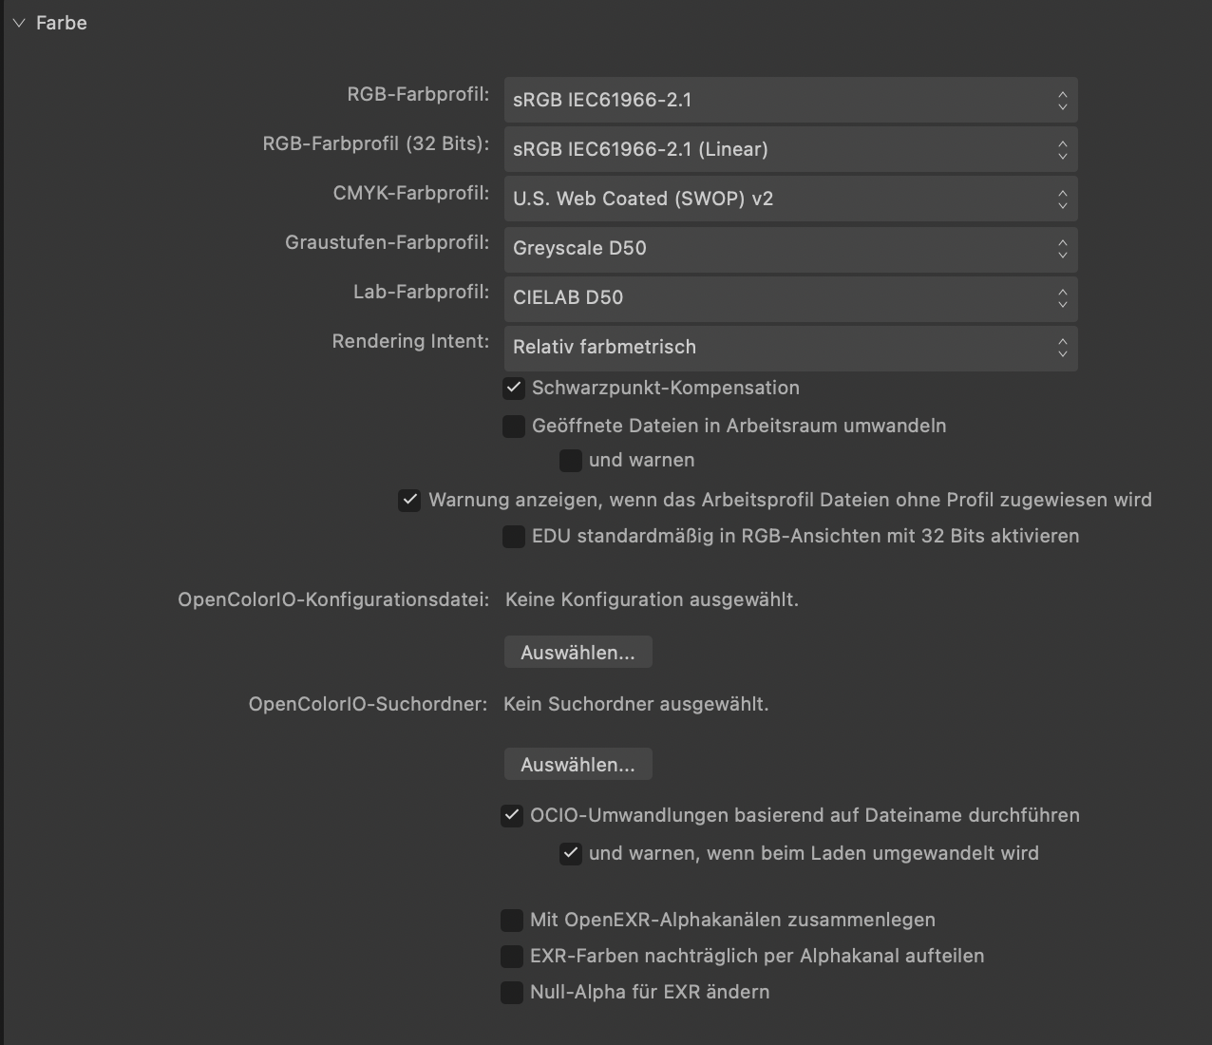The width and height of the screenshot is (1212, 1045).
Task: Check the first 'und warnen' checkbox
Action: pos(571,461)
